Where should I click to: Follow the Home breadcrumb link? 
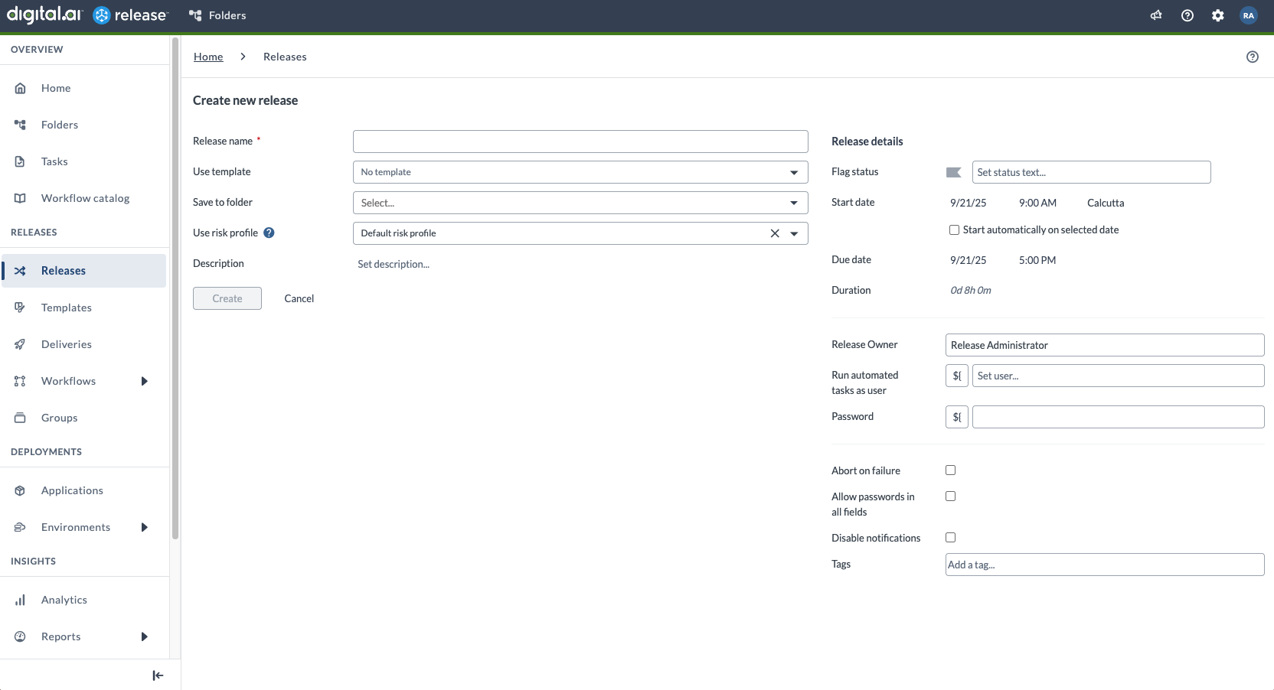208,57
